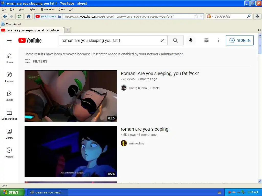Click the Captain Iqbal Hussein channel avatar
Screen dimensions: 262x196
124,88
